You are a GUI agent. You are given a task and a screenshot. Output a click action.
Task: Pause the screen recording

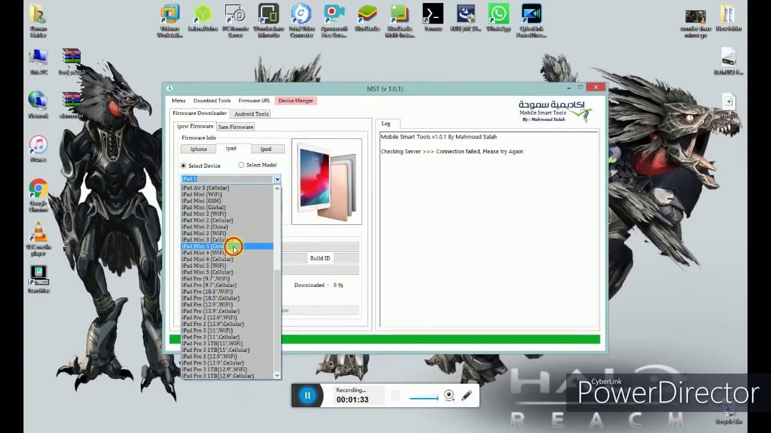[x=307, y=395]
